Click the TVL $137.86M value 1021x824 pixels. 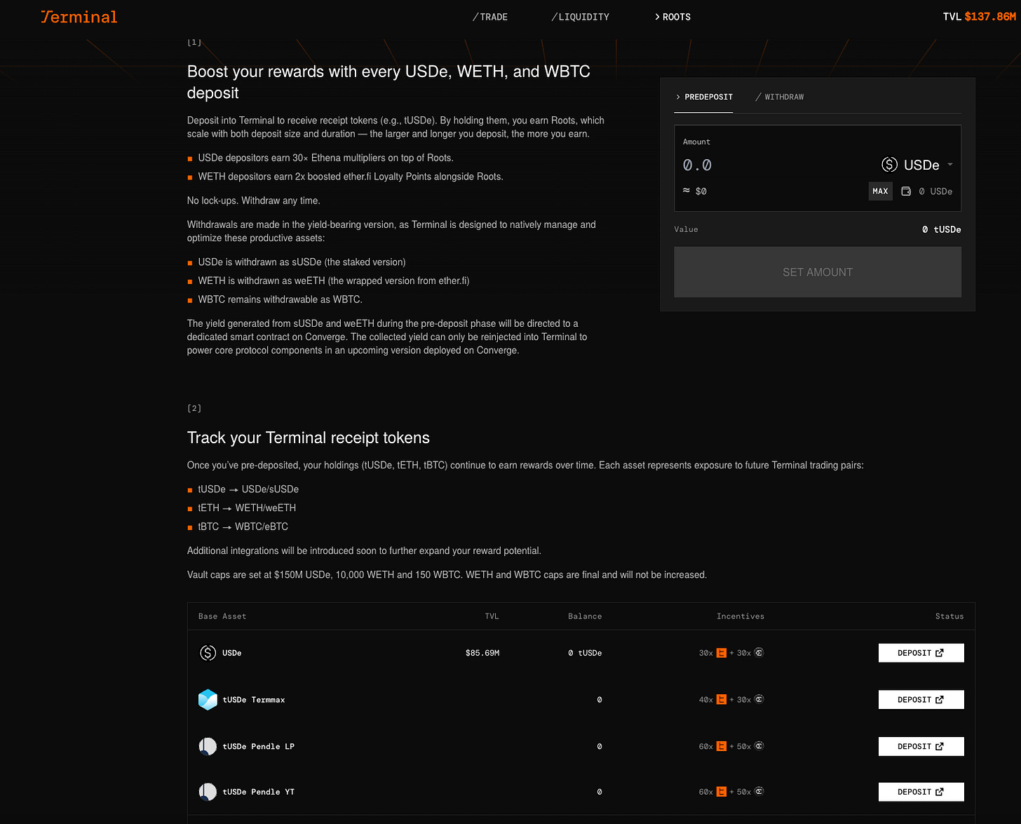coord(979,17)
